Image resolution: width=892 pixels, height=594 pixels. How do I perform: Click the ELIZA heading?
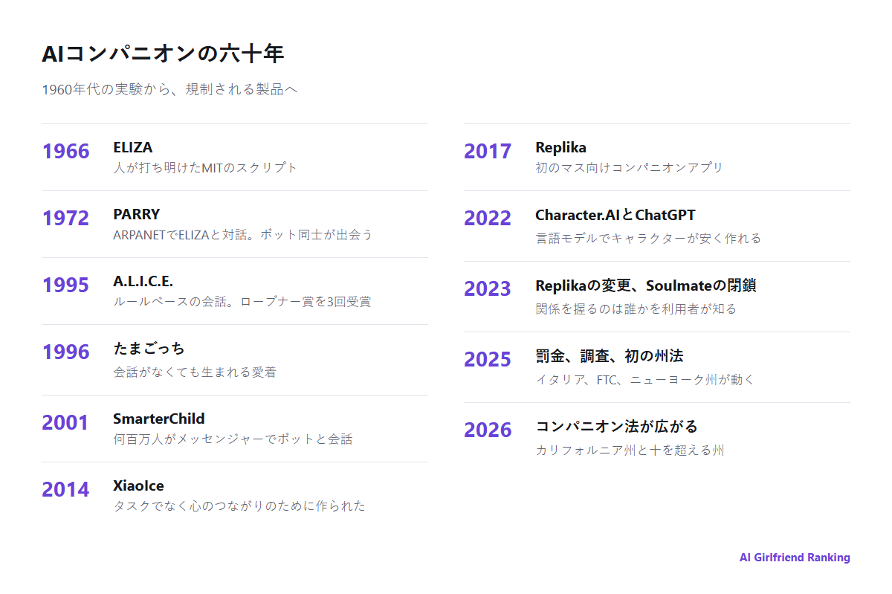tap(133, 147)
